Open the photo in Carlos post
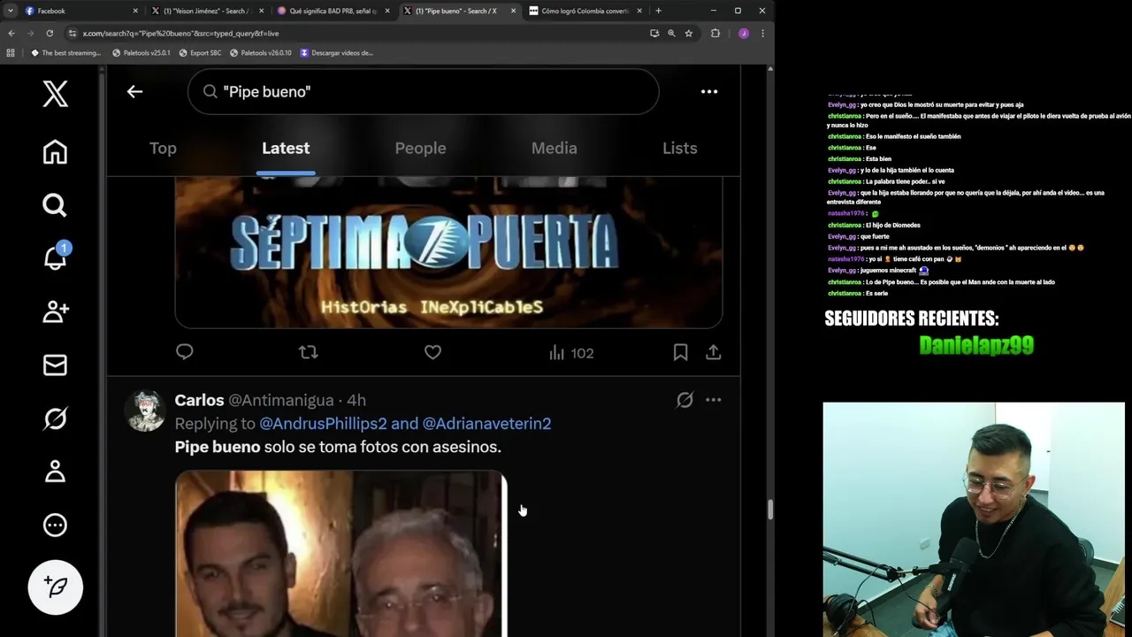Screen dimensions: 1132x637 340,554
